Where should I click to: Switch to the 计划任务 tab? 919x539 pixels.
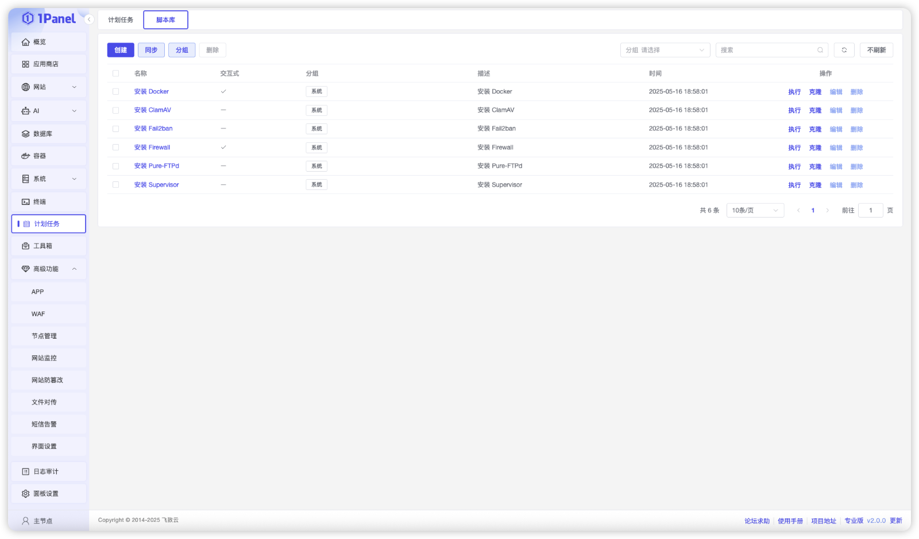(x=120, y=19)
